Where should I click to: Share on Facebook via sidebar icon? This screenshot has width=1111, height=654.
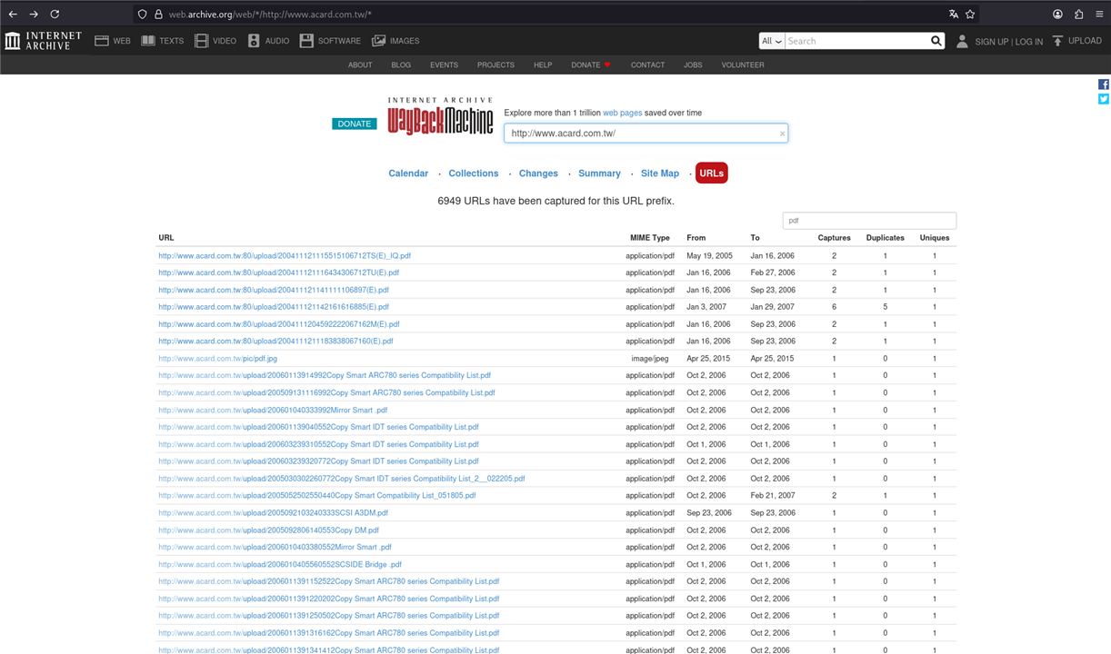[x=1104, y=84]
